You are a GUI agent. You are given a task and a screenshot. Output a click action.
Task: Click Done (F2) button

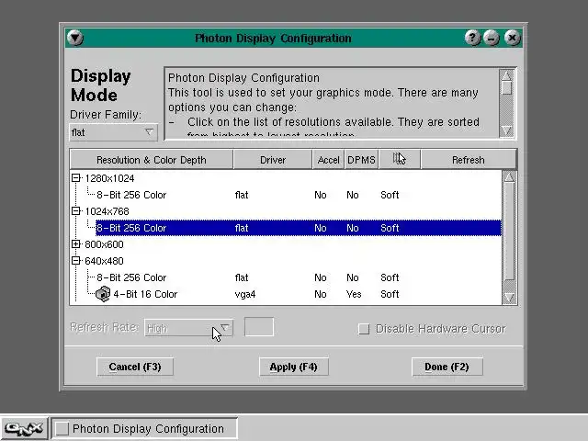pos(447,367)
